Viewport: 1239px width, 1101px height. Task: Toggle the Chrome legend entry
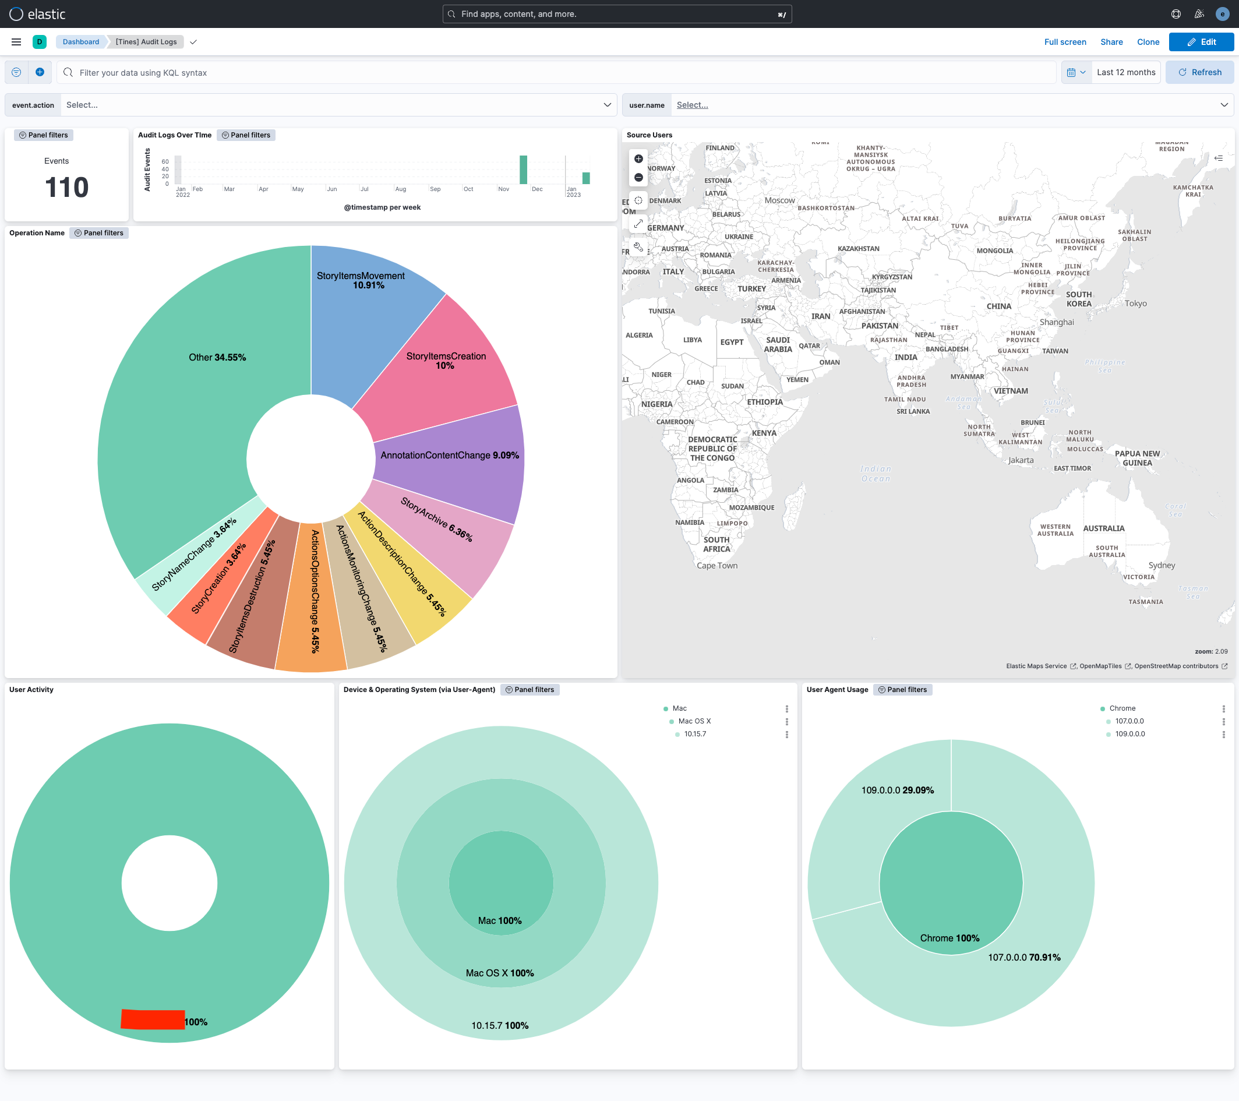pos(1122,708)
